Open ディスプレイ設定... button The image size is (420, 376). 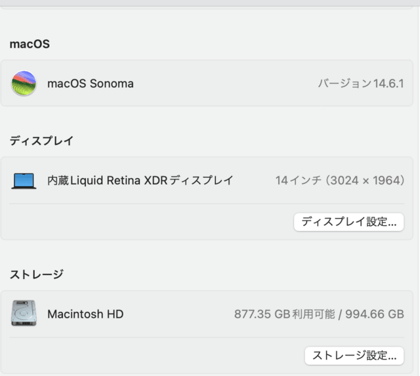pos(348,222)
